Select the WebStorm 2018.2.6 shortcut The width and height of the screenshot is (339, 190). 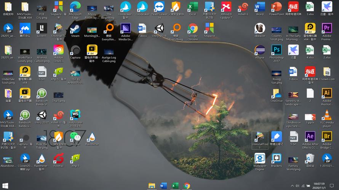75,116
